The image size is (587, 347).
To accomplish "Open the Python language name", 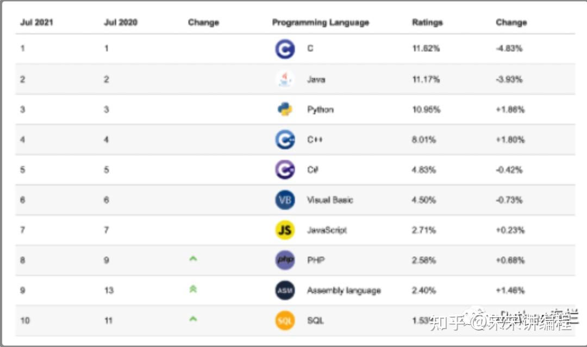I will (x=320, y=110).
